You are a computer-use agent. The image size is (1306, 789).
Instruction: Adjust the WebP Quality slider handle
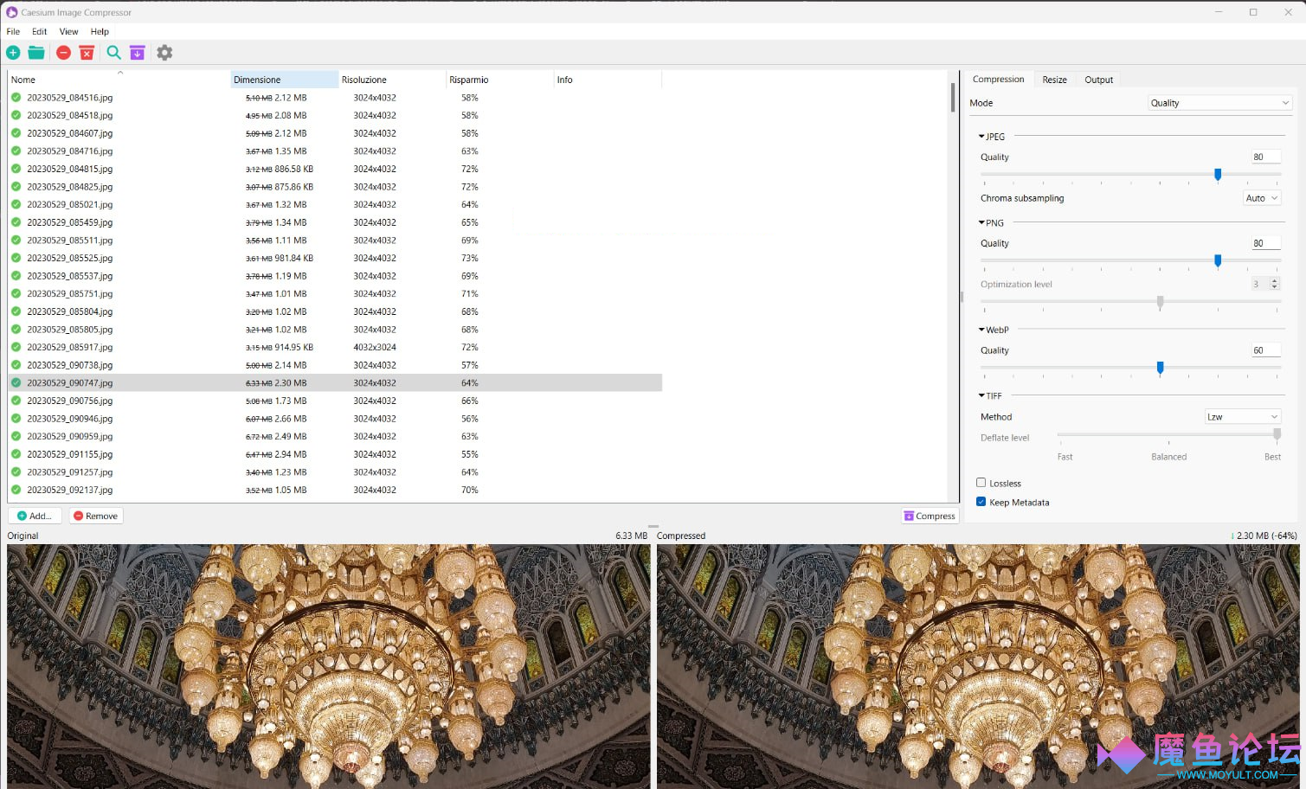1160,368
